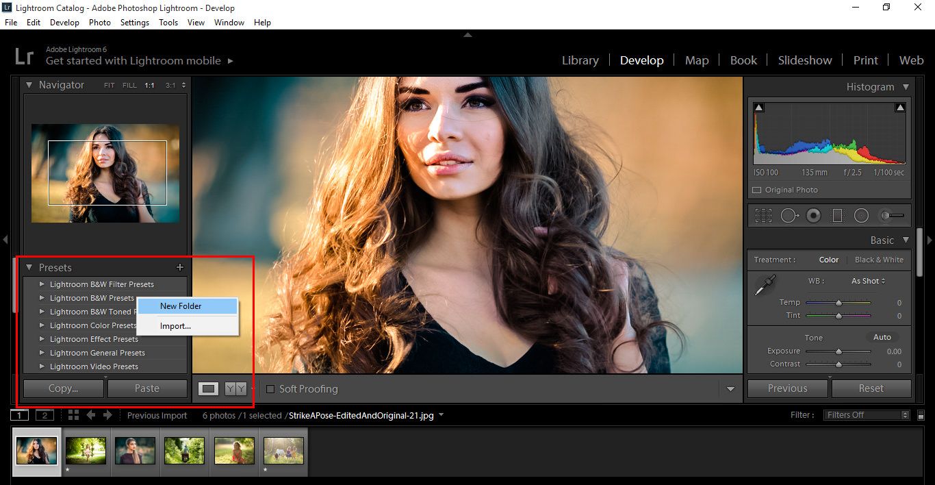The image size is (935, 485).
Task: Select the Adjustment Brush tool
Action: pyautogui.click(x=891, y=216)
